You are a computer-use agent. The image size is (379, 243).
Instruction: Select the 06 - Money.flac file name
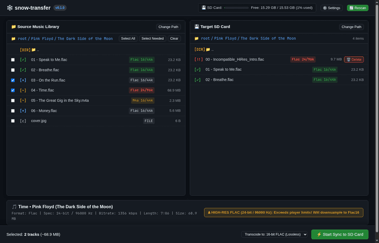pyautogui.click(x=44, y=111)
